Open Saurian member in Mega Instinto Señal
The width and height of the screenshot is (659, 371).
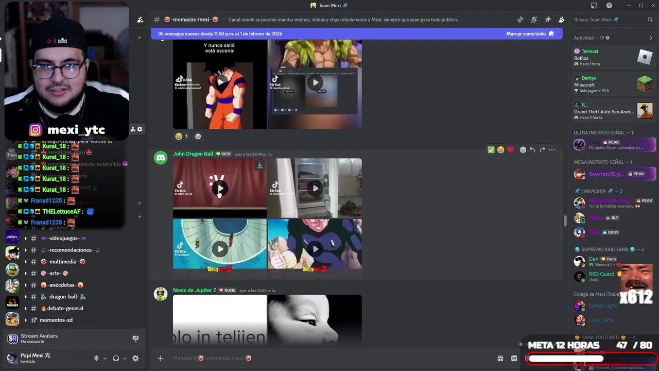(x=614, y=174)
